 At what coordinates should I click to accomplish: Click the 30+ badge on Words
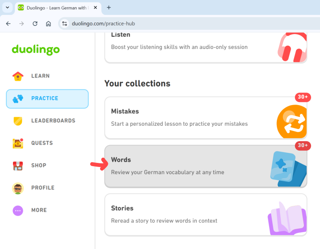point(303,146)
